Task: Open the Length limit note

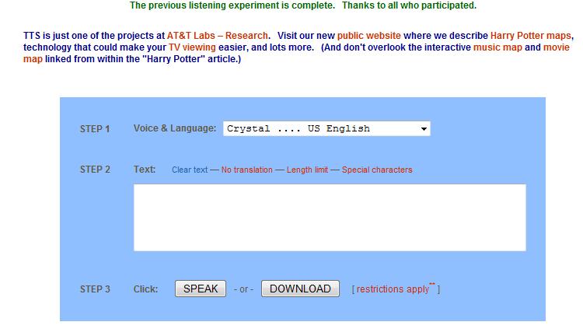Action: pyautogui.click(x=307, y=170)
